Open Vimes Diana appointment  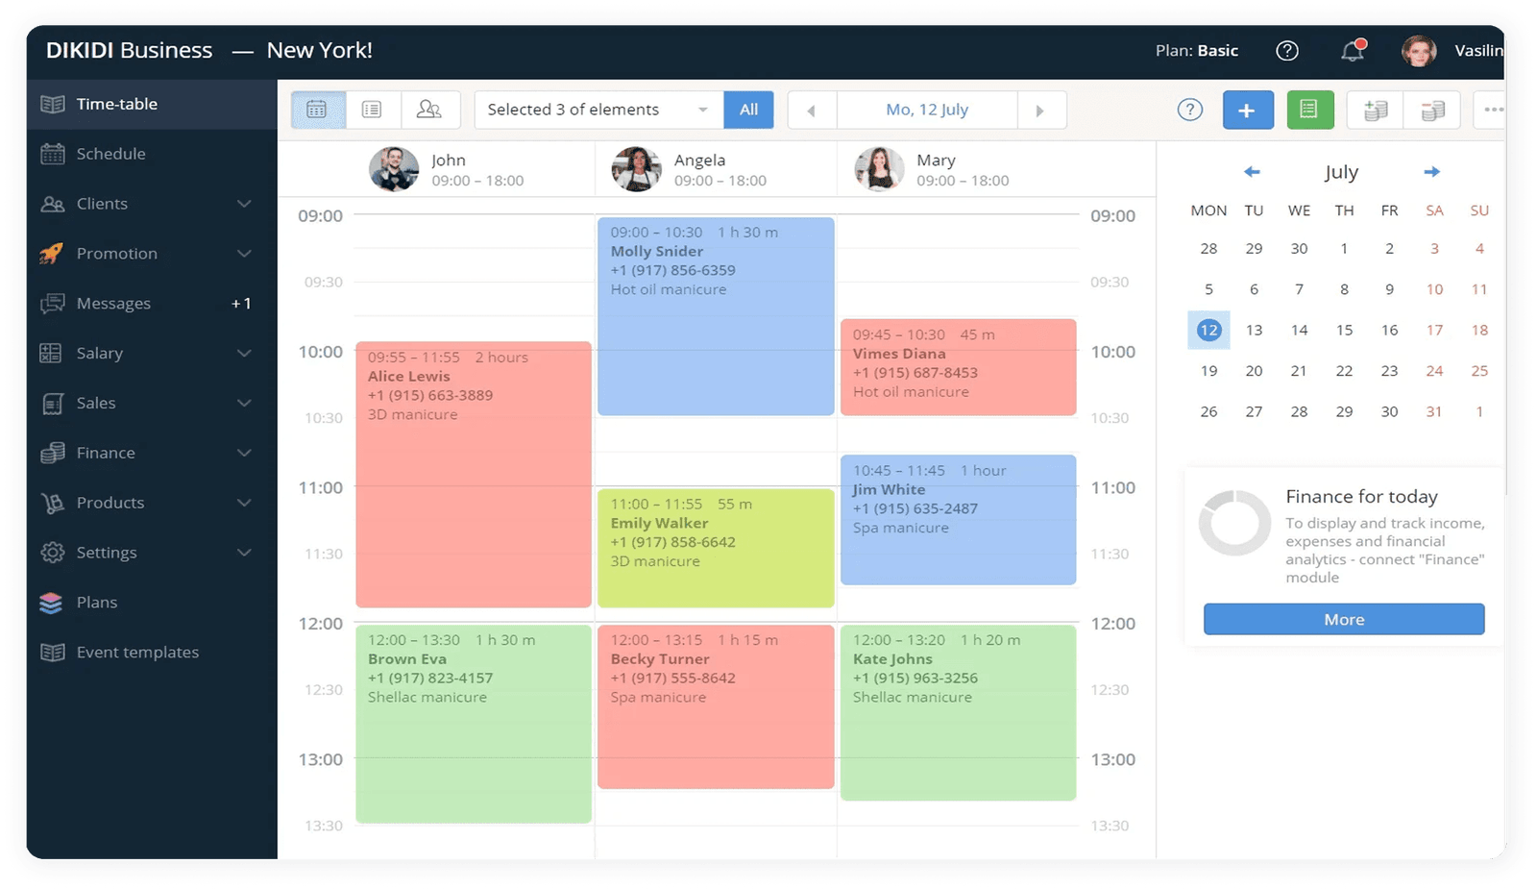(958, 367)
